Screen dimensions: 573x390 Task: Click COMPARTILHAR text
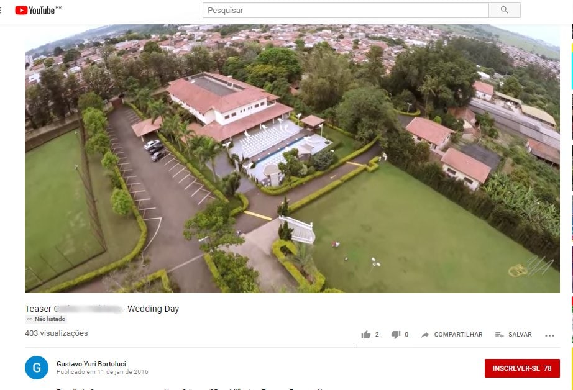458,335
